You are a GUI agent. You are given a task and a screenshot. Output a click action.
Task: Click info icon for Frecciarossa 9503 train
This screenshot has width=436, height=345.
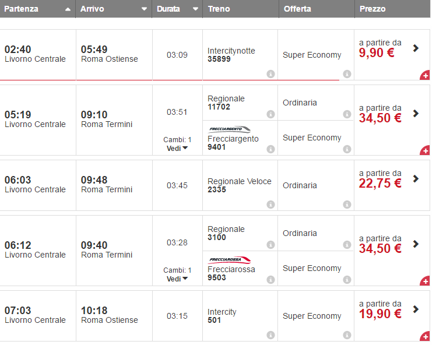270,280
